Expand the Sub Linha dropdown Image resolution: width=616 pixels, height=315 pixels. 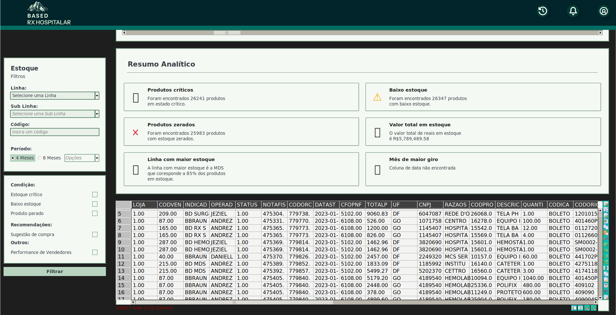(x=97, y=114)
